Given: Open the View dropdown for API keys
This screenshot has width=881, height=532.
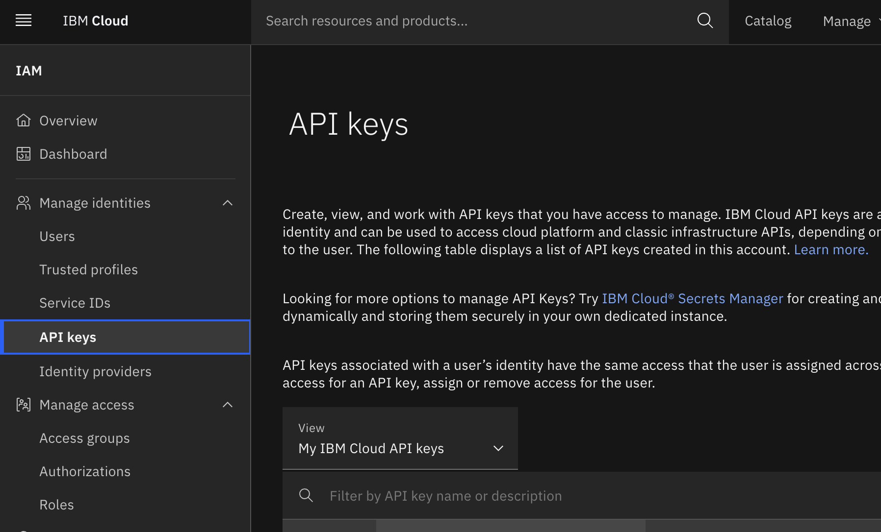Looking at the screenshot, I should click(400, 438).
